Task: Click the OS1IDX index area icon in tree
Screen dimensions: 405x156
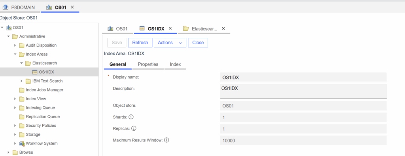Action: (x=35, y=72)
